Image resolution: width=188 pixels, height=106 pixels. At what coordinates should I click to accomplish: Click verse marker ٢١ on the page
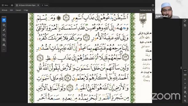[66, 18]
